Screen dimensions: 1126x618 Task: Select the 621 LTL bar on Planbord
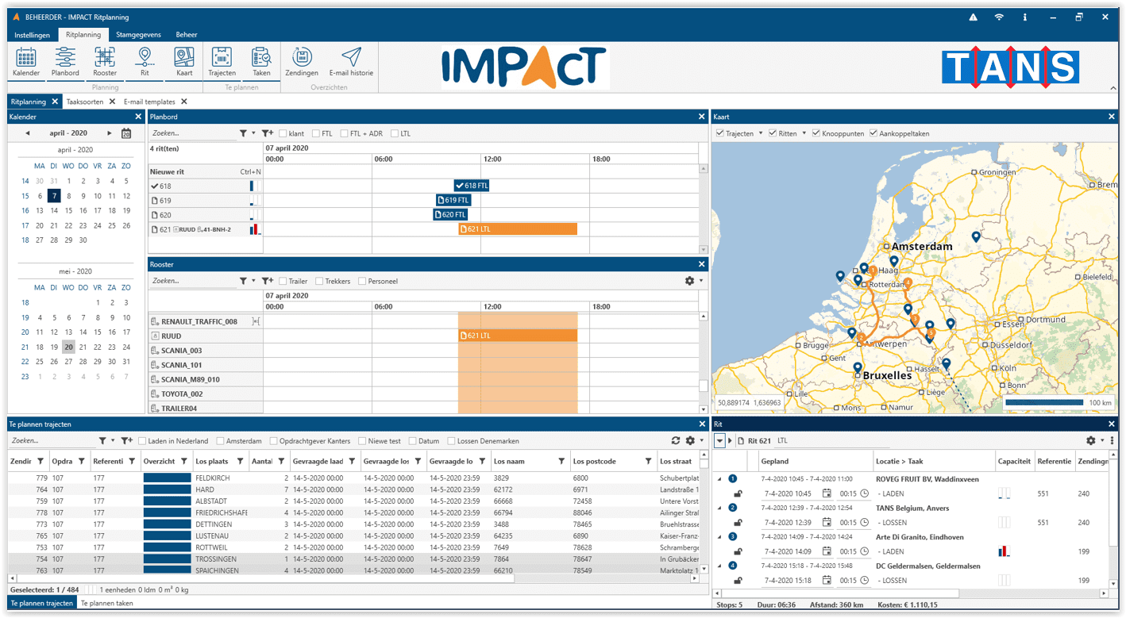[x=518, y=229]
